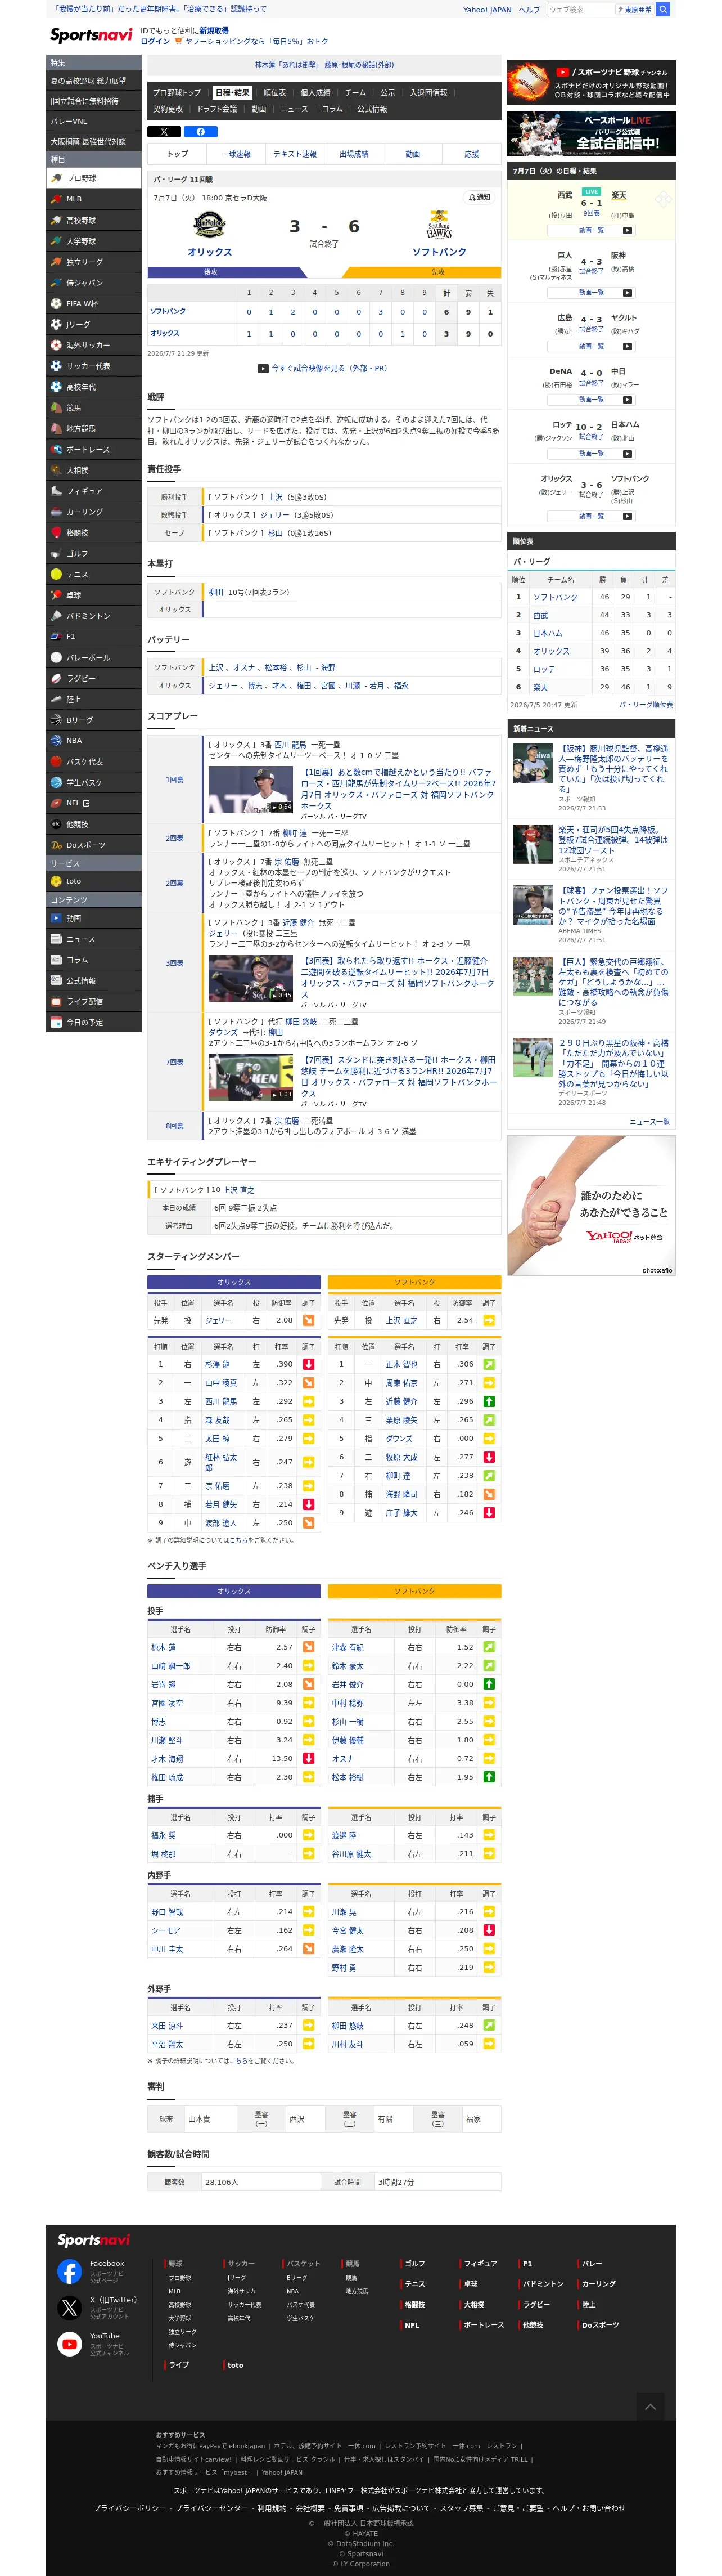This screenshot has width=722, height=2576.
Task: Switch to the 一球速報 tab
Action: [x=236, y=154]
